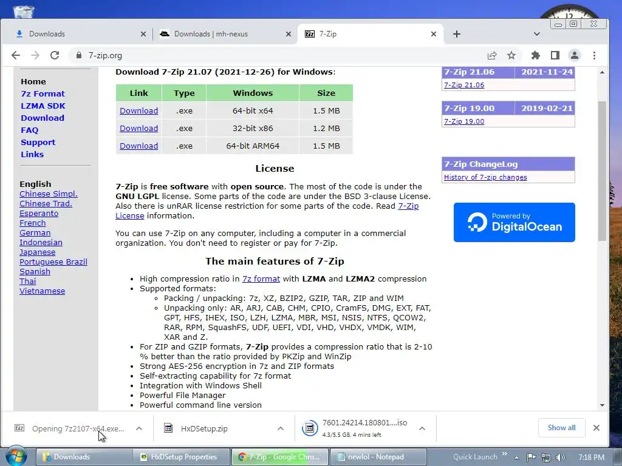This screenshot has height=466, width=622.
Task: Switch language to Vietnamese
Action: click(x=42, y=291)
